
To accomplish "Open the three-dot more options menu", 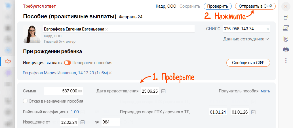I will pyautogui.click(x=286, y=60).
